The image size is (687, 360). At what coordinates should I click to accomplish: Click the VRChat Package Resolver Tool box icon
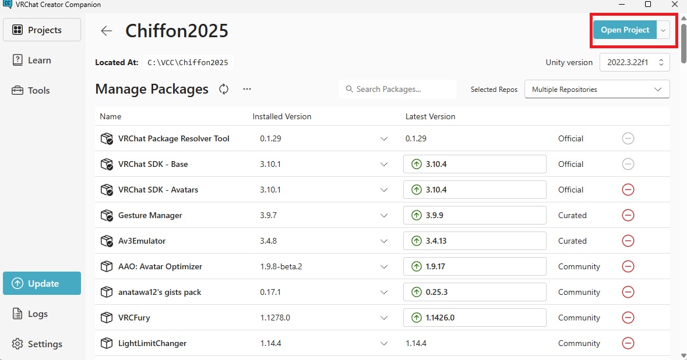click(x=107, y=138)
